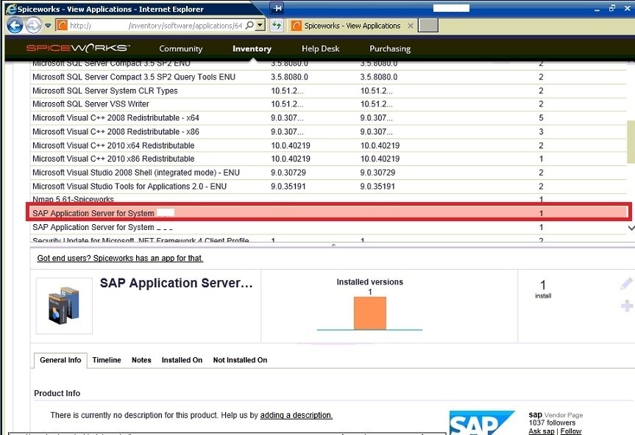This screenshot has height=435, width=635.
Task: Click the SAP vendor logo
Action: tap(482, 423)
